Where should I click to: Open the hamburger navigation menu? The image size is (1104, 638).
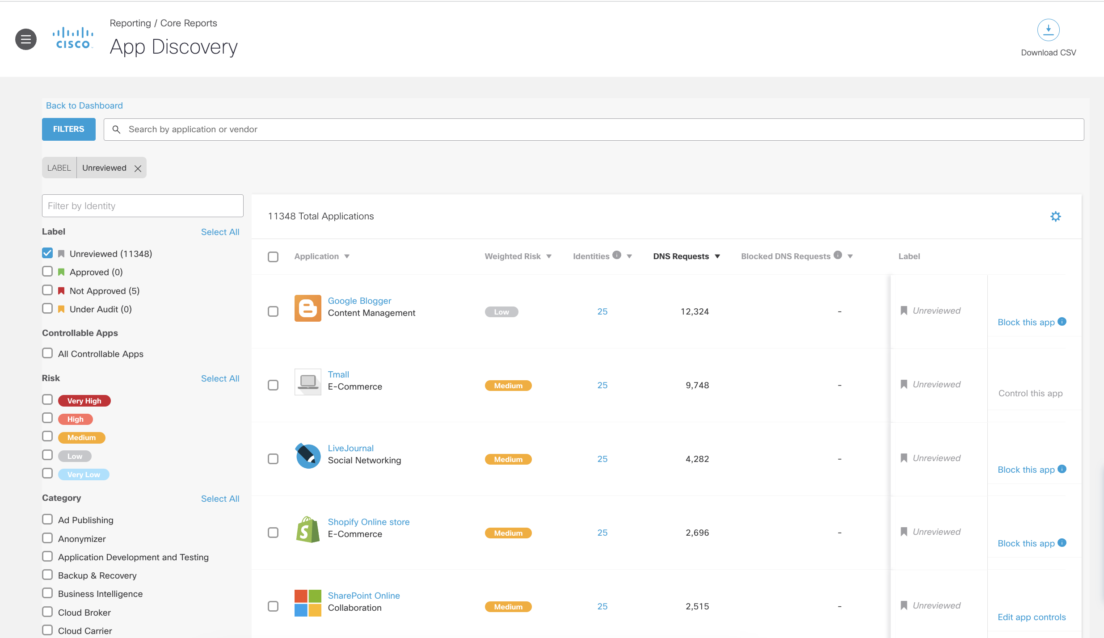pos(26,39)
